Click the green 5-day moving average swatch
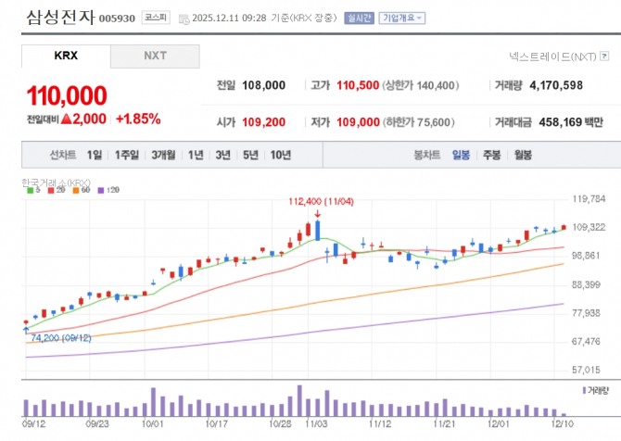The image size is (621, 441). click(31, 190)
